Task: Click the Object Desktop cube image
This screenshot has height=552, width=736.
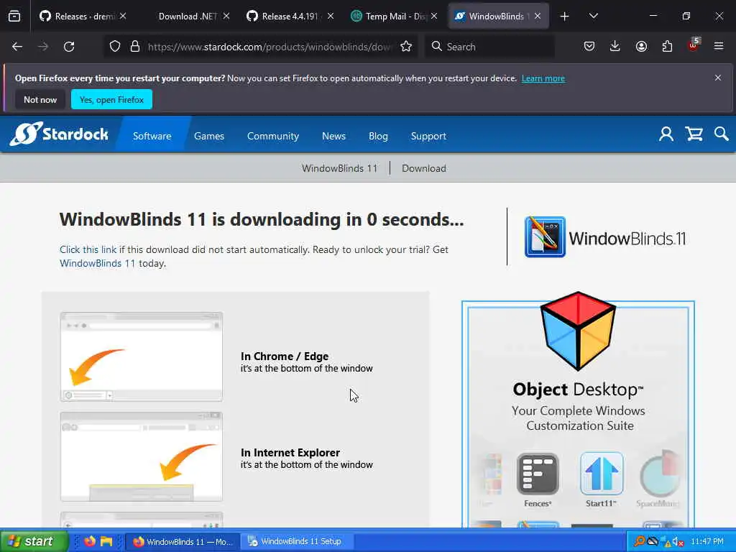Action: click(578, 331)
